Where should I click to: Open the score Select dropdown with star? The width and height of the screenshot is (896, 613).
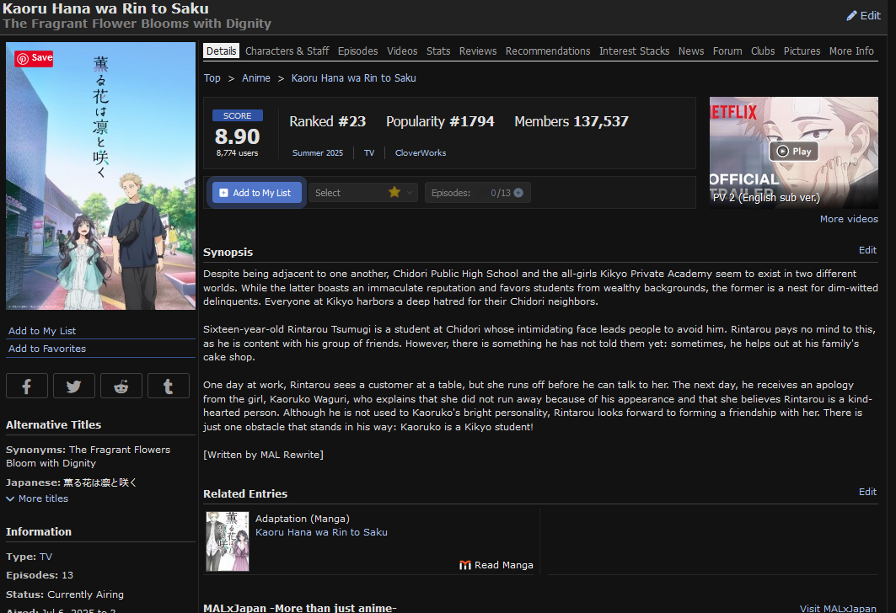[363, 193]
